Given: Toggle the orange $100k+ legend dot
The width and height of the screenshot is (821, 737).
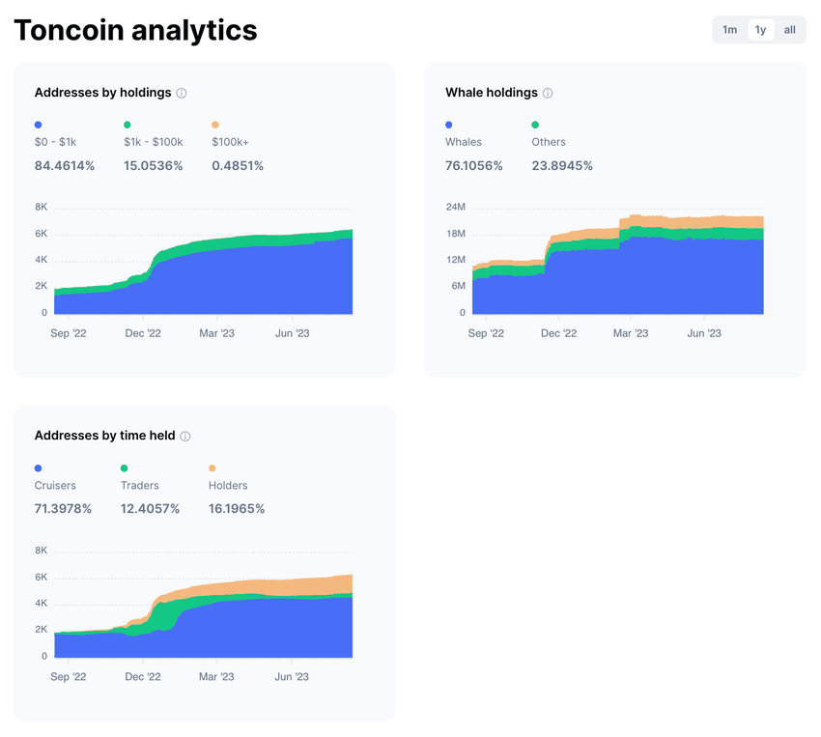Looking at the screenshot, I should (215, 125).
